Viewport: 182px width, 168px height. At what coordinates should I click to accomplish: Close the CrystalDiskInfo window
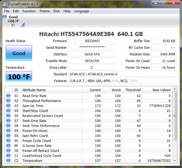tap(173, 3)
